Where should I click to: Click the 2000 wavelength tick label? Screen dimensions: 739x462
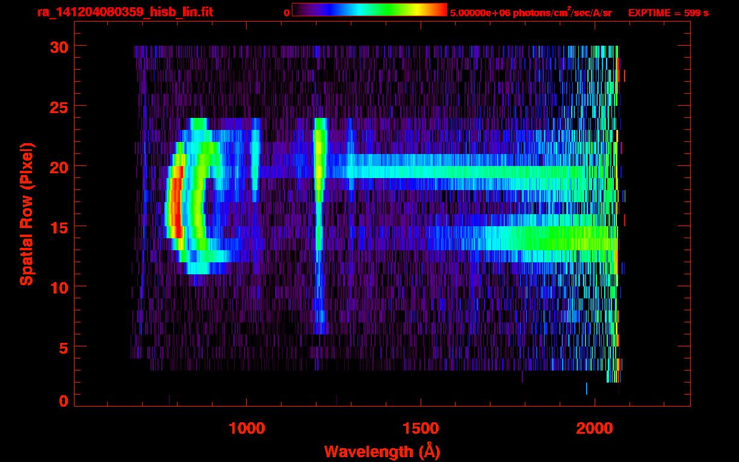(595, 428)
